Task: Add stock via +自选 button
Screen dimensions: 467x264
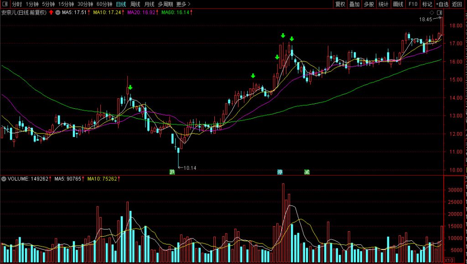Action: pyautogui.click(x=442, y=4)
